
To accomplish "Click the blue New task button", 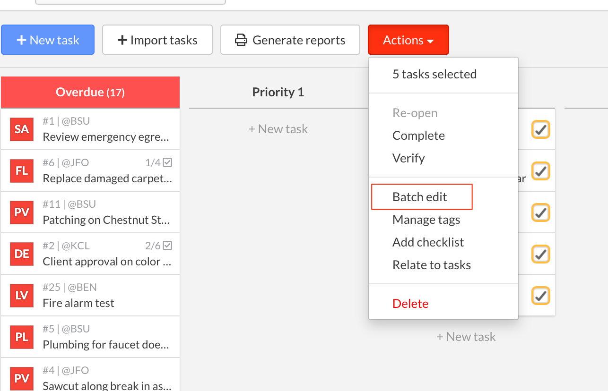I will point(48,40).
